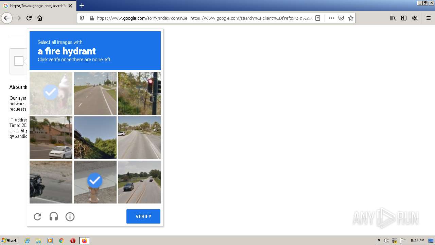Click the VERIFY button

point(143,216)
